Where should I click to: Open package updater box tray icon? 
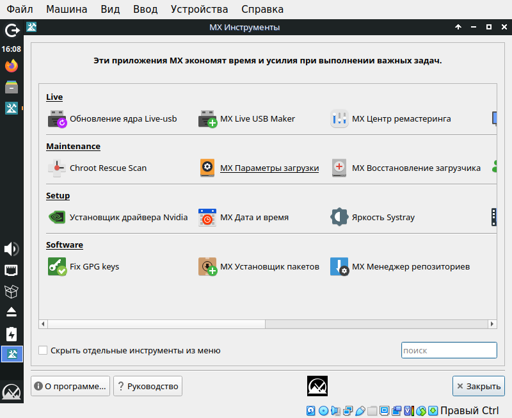pos(12,292)
